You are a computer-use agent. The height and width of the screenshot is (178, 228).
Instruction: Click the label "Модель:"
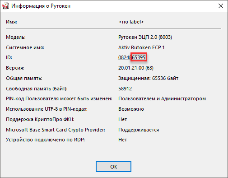click(16, 37)
